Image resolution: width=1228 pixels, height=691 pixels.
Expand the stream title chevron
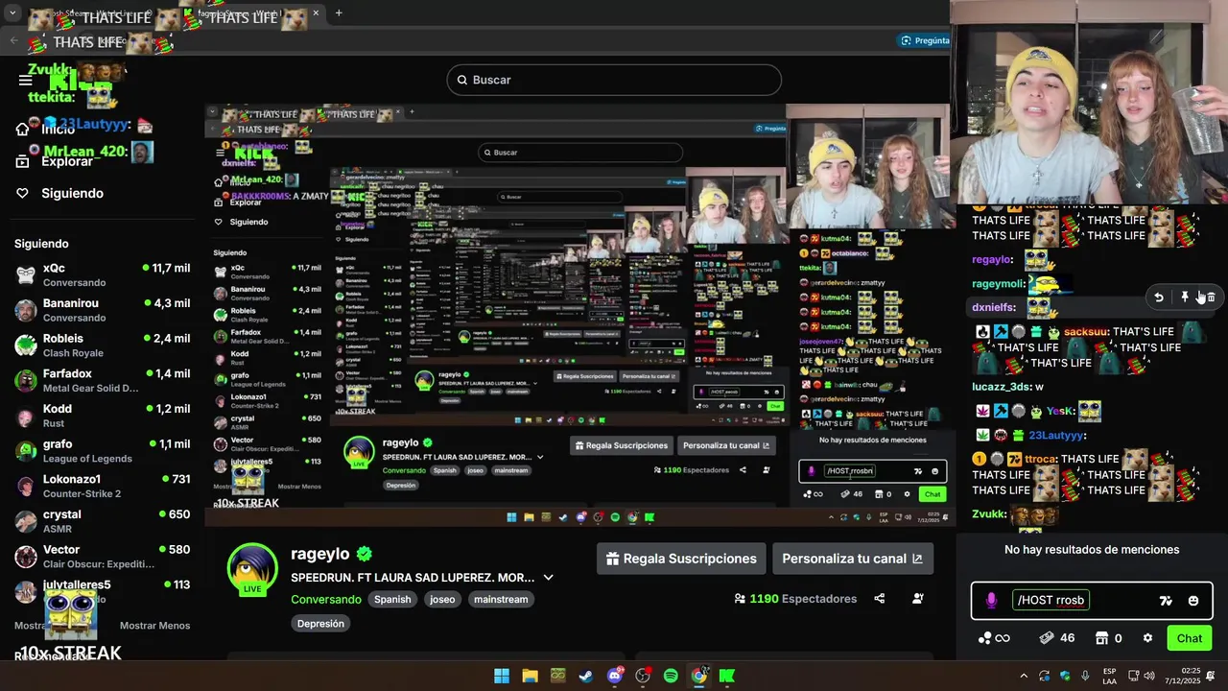click(x=548, y=578)
